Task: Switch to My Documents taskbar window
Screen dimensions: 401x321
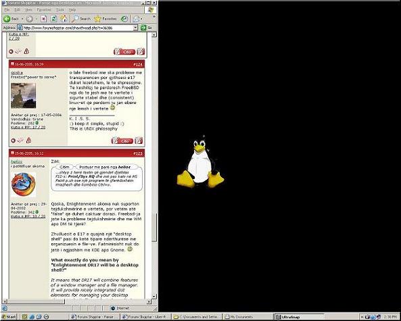Action: tap(247, 317)
